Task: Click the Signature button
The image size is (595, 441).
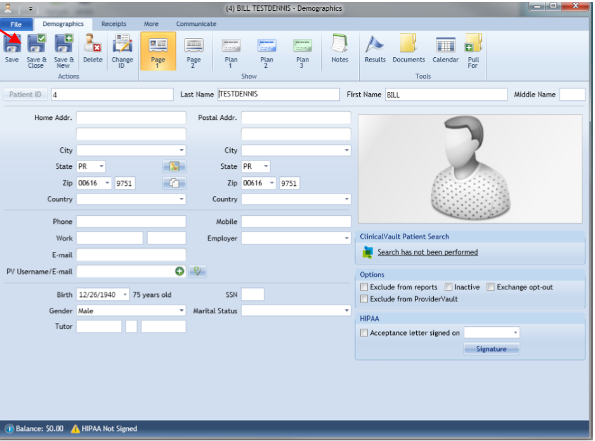Action: 491,349
